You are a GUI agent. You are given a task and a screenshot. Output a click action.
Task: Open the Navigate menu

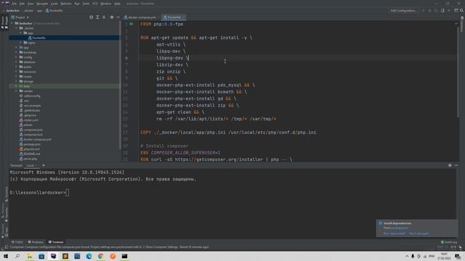click(42, 4)
